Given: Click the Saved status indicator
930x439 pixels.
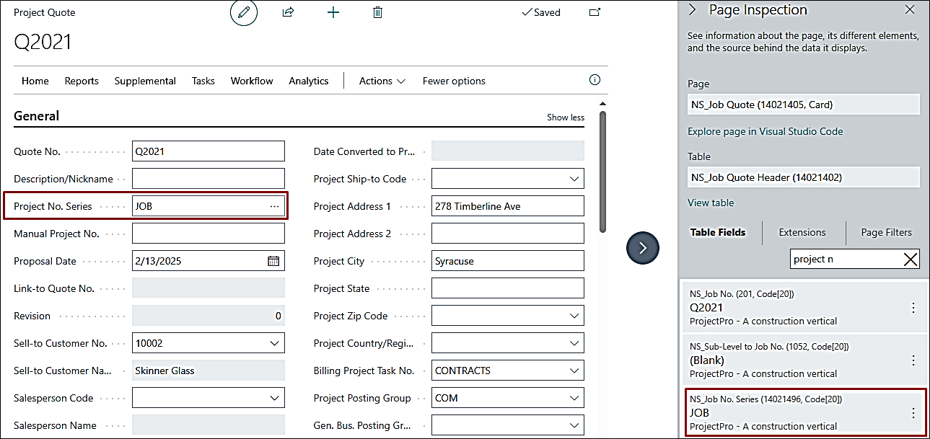Looking at the screenshot, I should [541, 12].
